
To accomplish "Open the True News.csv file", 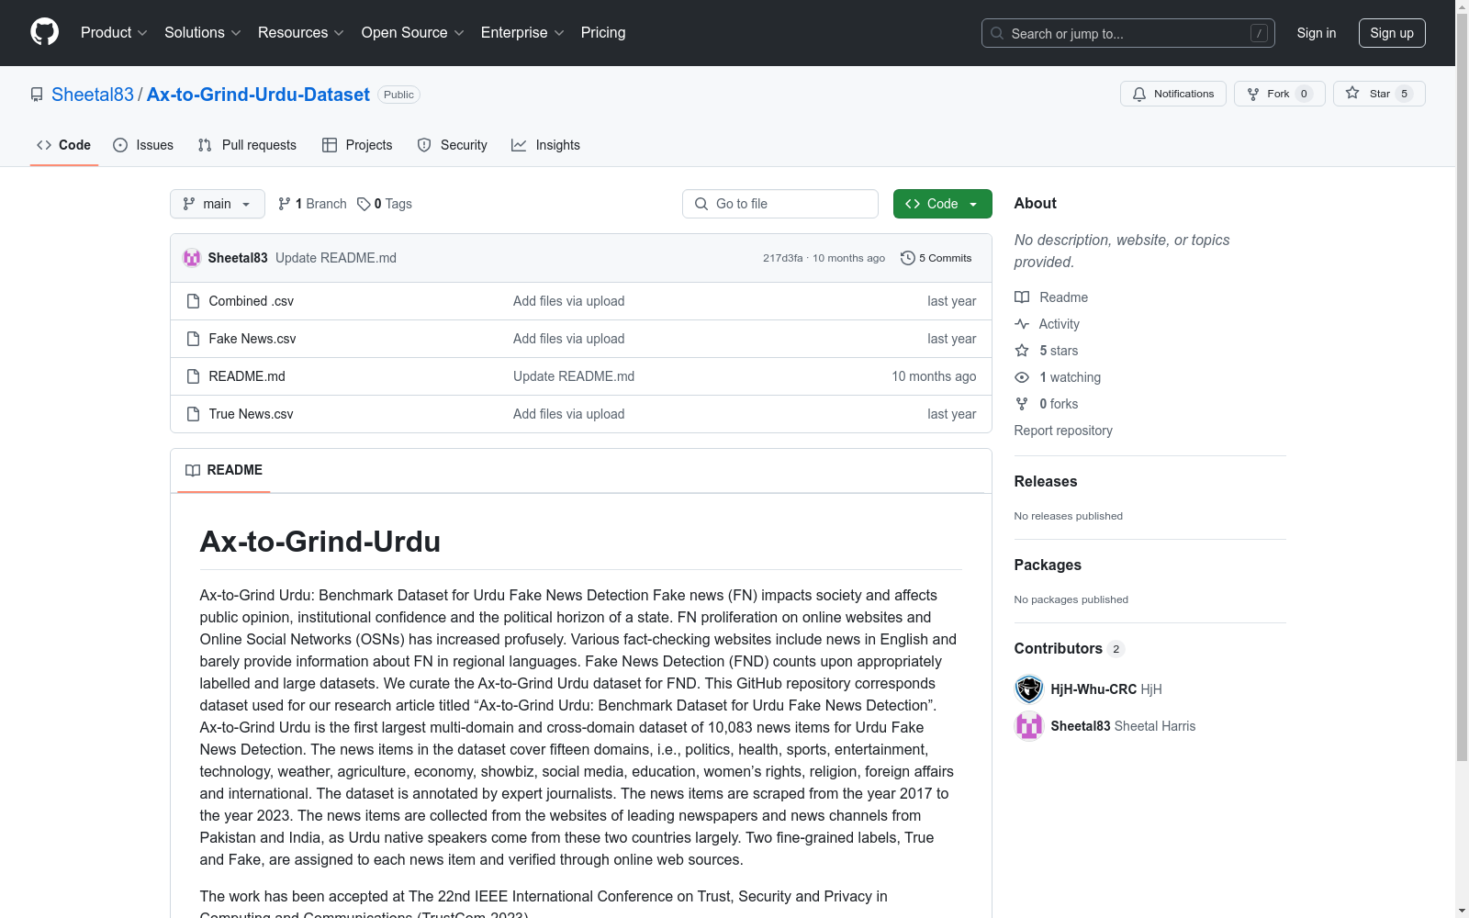I will point(252,414).
